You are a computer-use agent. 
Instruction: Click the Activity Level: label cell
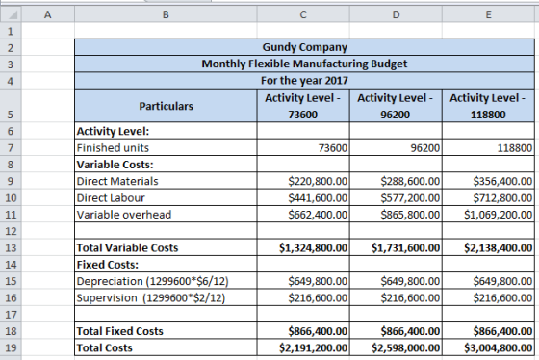click(166, 131)
